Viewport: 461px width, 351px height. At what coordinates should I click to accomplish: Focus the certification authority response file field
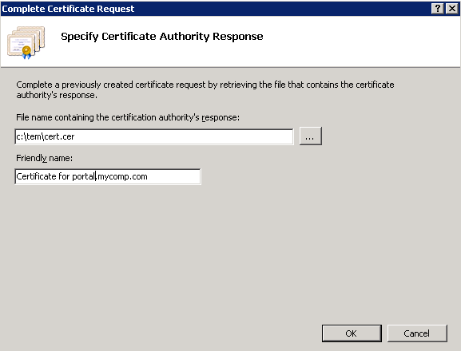tap(154, 136)
